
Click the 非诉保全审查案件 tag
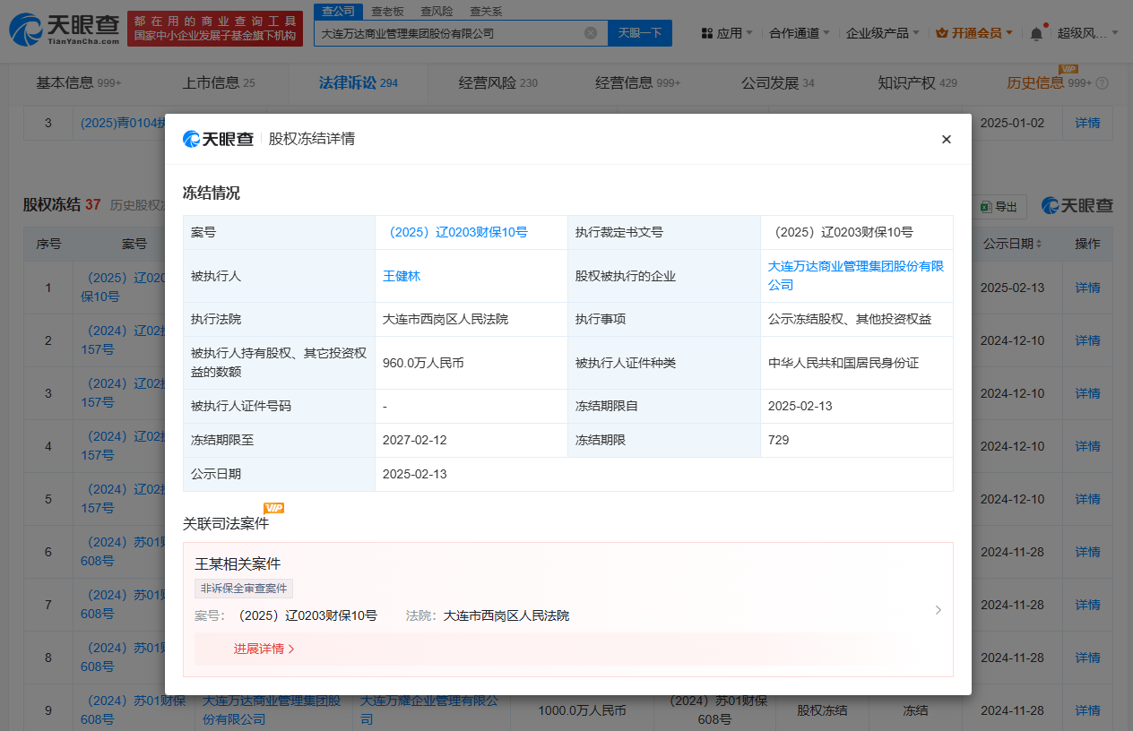click(x=244, y=589)
